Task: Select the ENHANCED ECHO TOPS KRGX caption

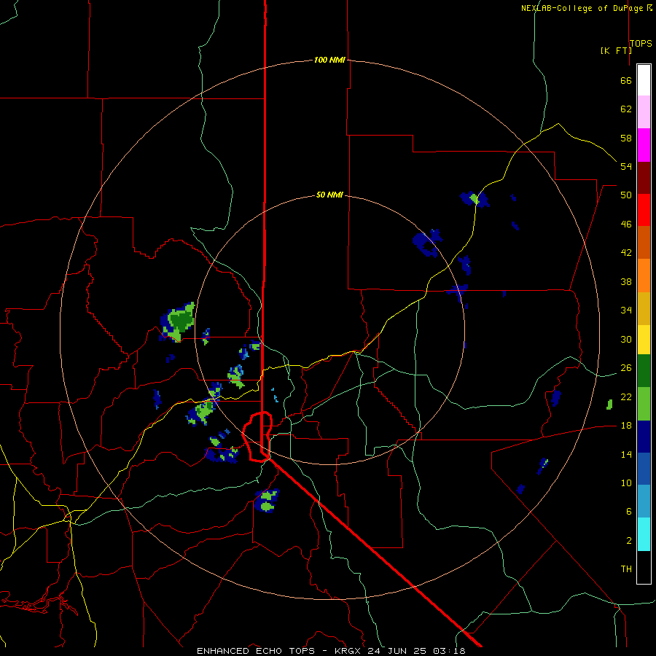Action: pyautogui.click(x=331, y=651)
